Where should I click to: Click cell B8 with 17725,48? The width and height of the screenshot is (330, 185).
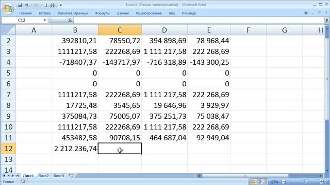[x=75, y=105]
